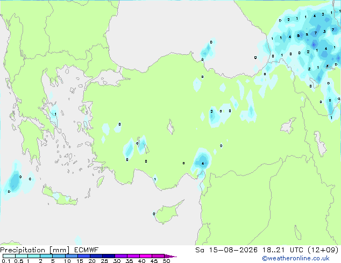Click the ECMWF model label
This screenshot has height=263, width=341.
[87, 250]
